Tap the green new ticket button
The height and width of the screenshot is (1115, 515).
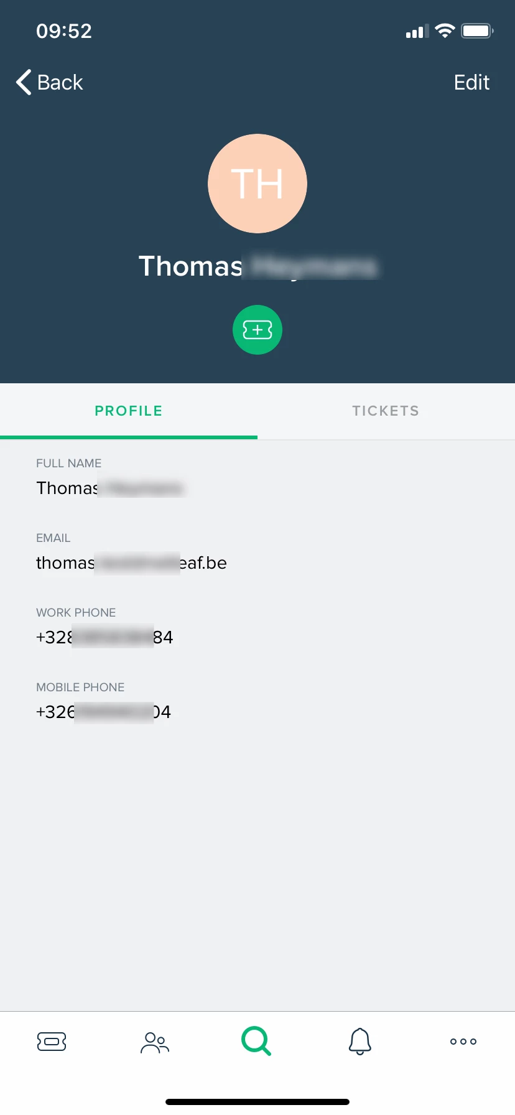(x=257, y=330)
